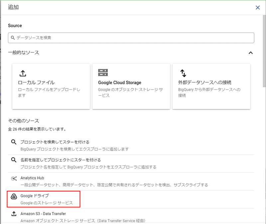Click the storage icon on Google Cloud Storage card
266x224 pixels.
pos(103,72)
